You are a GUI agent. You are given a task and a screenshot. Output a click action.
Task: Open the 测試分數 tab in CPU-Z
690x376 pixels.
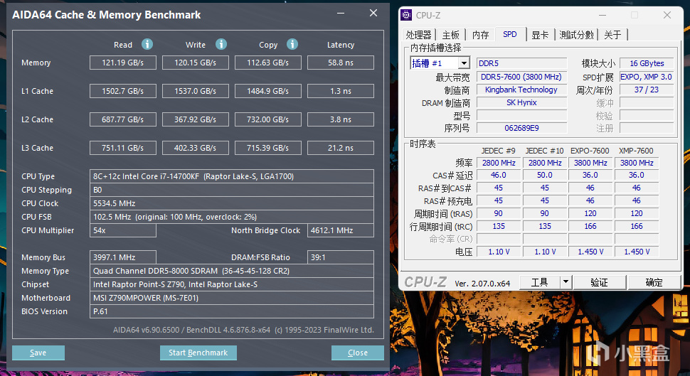click(576, 35)
